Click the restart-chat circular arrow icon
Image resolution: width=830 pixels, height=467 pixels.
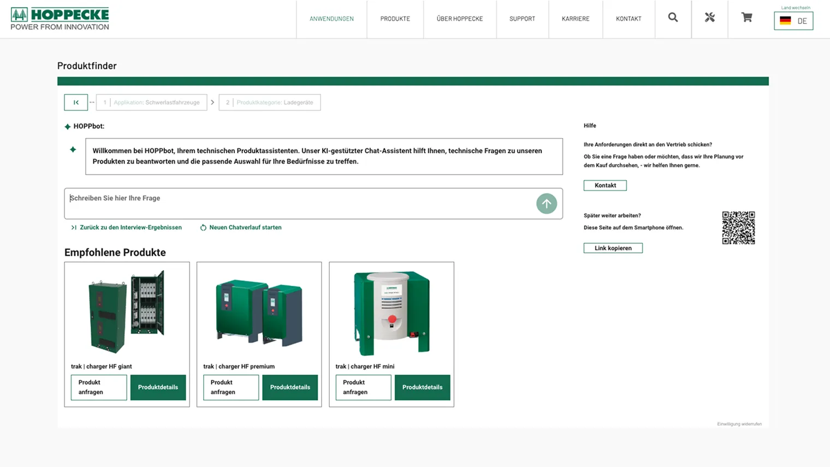click(x=203, y=227)
